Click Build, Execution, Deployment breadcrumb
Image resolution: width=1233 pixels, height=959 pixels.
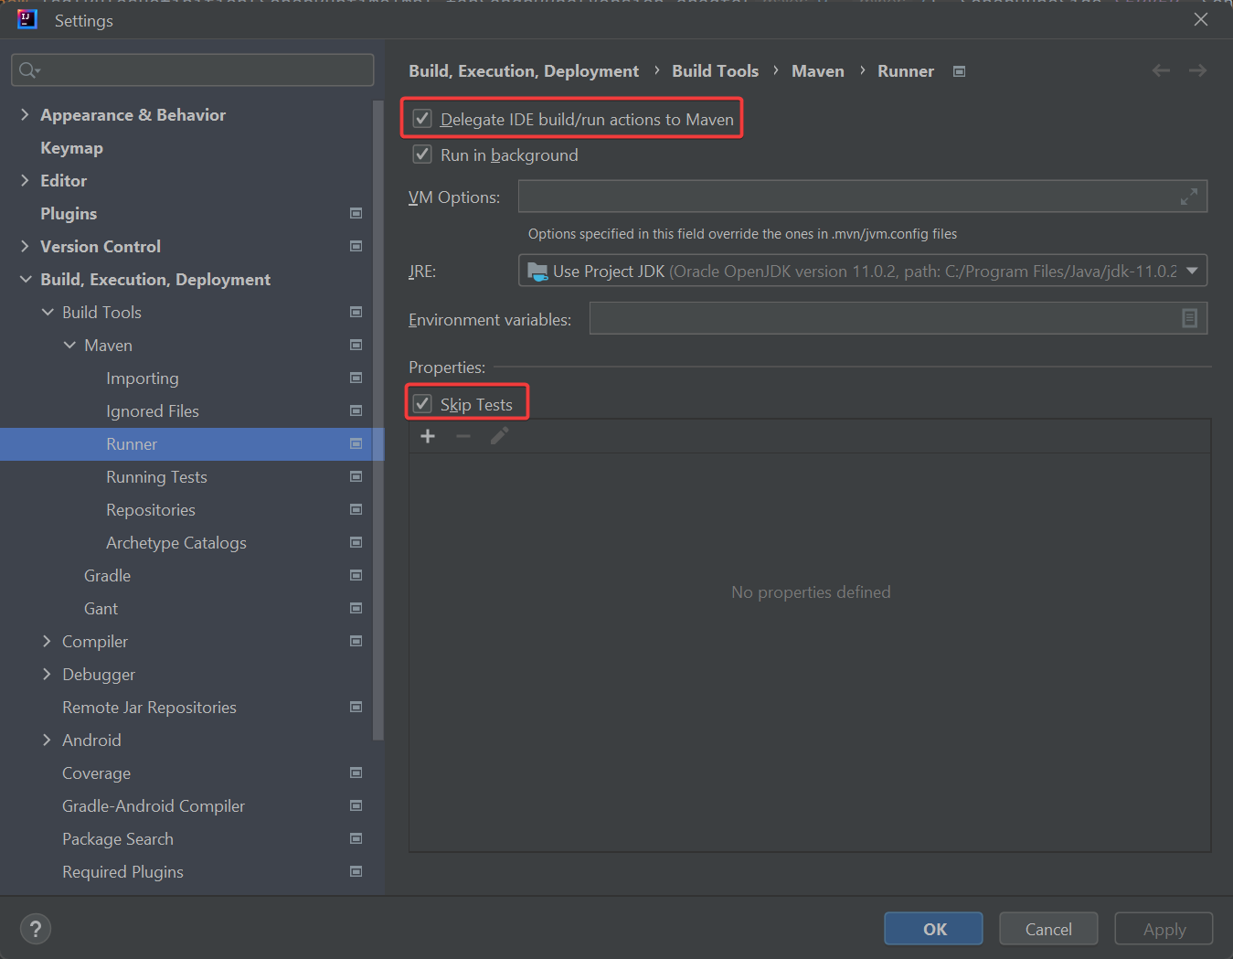point(524,70)
